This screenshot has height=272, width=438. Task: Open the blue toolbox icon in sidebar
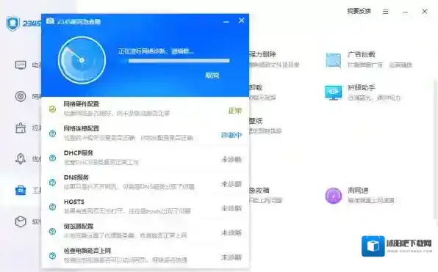point(21,191)
